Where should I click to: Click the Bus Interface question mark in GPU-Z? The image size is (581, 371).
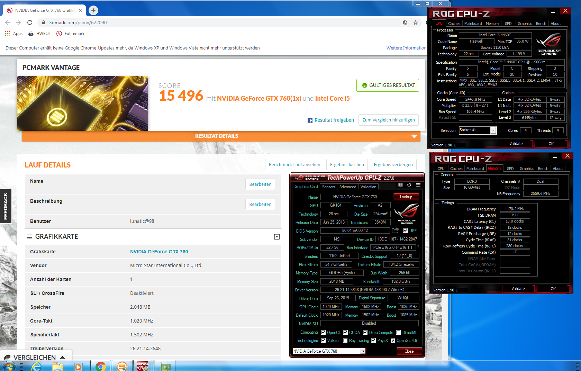[x=418, y=247]
